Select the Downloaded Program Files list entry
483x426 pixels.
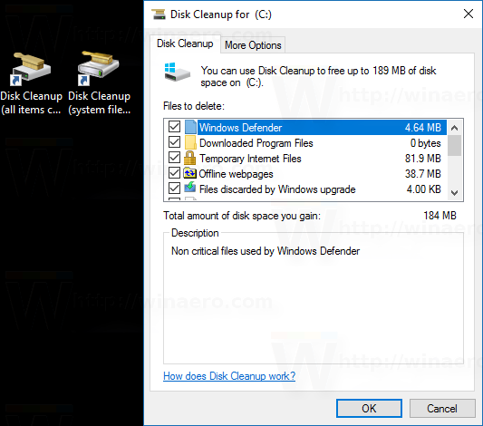pos(305,143)
